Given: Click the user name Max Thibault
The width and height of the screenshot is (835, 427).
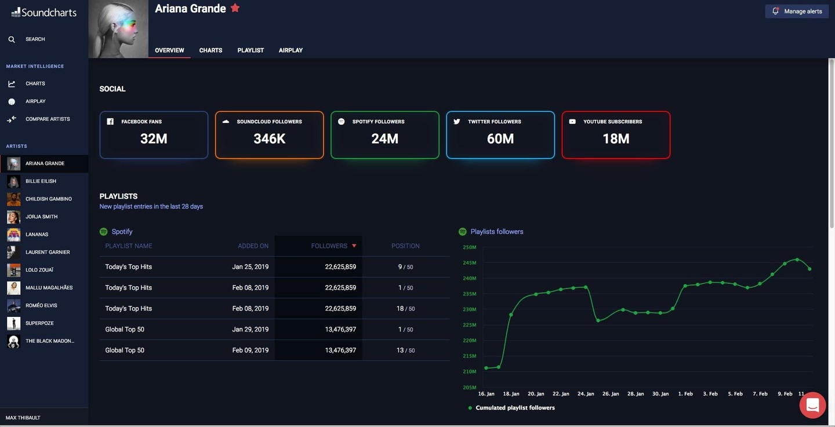Looking at the screenshot, I should pyautogui.click(x=23, y=418).
